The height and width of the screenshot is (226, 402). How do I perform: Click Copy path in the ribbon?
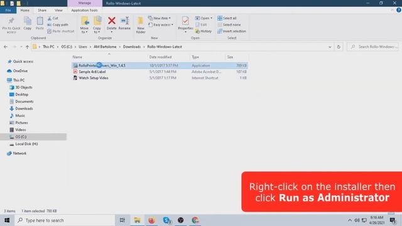pyautogui.click(x=58, y=24)
